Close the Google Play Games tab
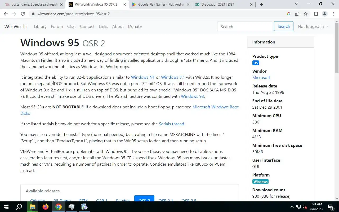This screenshot has height=212, width=339. tap(188, 5)
